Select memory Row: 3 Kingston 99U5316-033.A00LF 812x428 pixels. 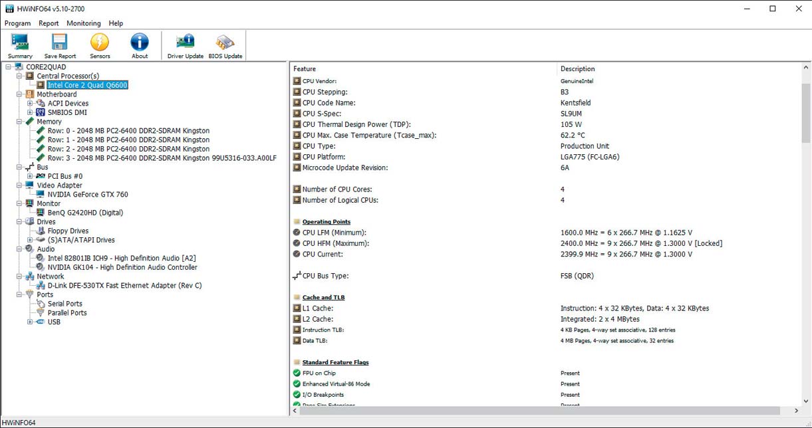tap(162, 158)
